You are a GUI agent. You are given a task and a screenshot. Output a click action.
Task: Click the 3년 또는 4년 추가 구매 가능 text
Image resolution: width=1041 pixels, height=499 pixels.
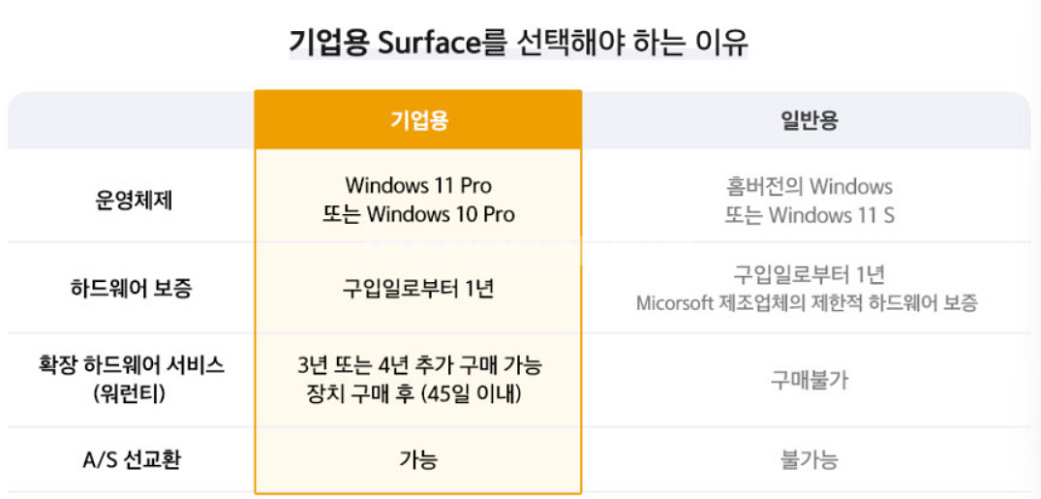tap(418, 364)
